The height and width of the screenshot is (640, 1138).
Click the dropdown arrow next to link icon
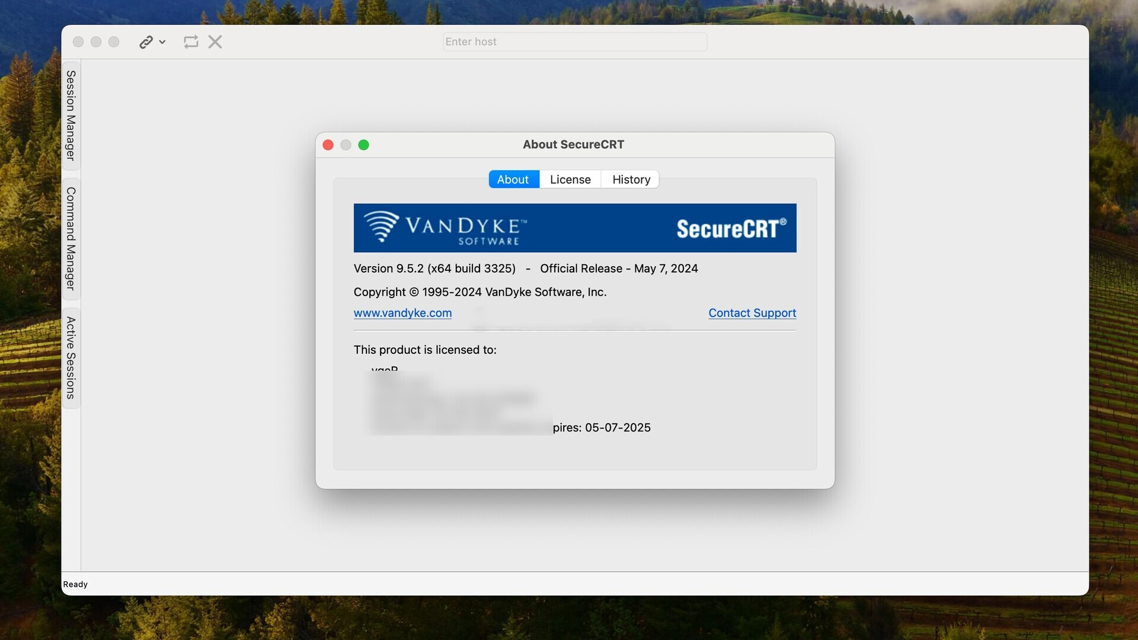[x=161, y=42]
